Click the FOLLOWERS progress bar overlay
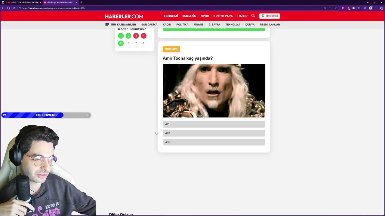The height and width of the screenshot is (216, 385). coord(46,115)
